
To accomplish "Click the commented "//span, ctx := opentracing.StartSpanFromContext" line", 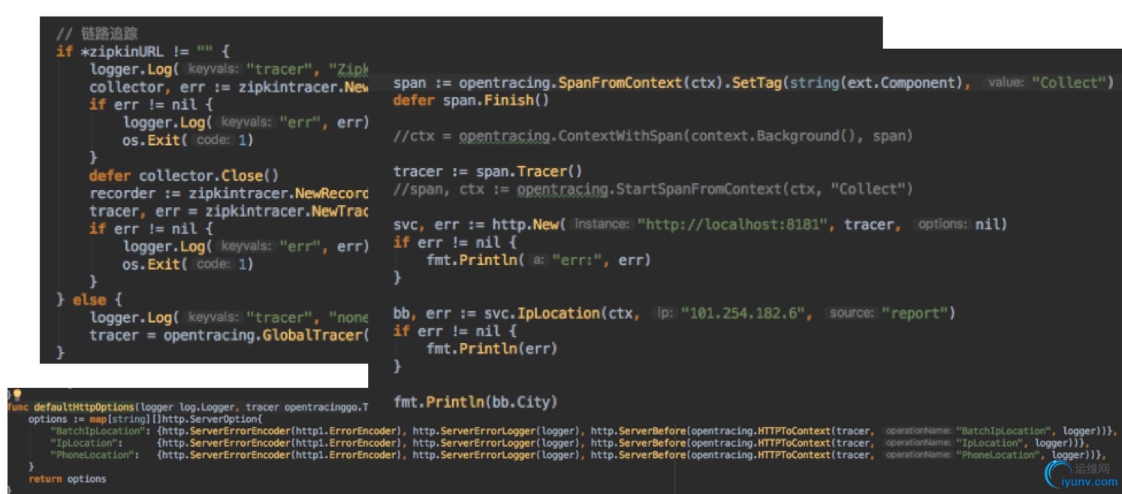I will click(x=653, y=189).
